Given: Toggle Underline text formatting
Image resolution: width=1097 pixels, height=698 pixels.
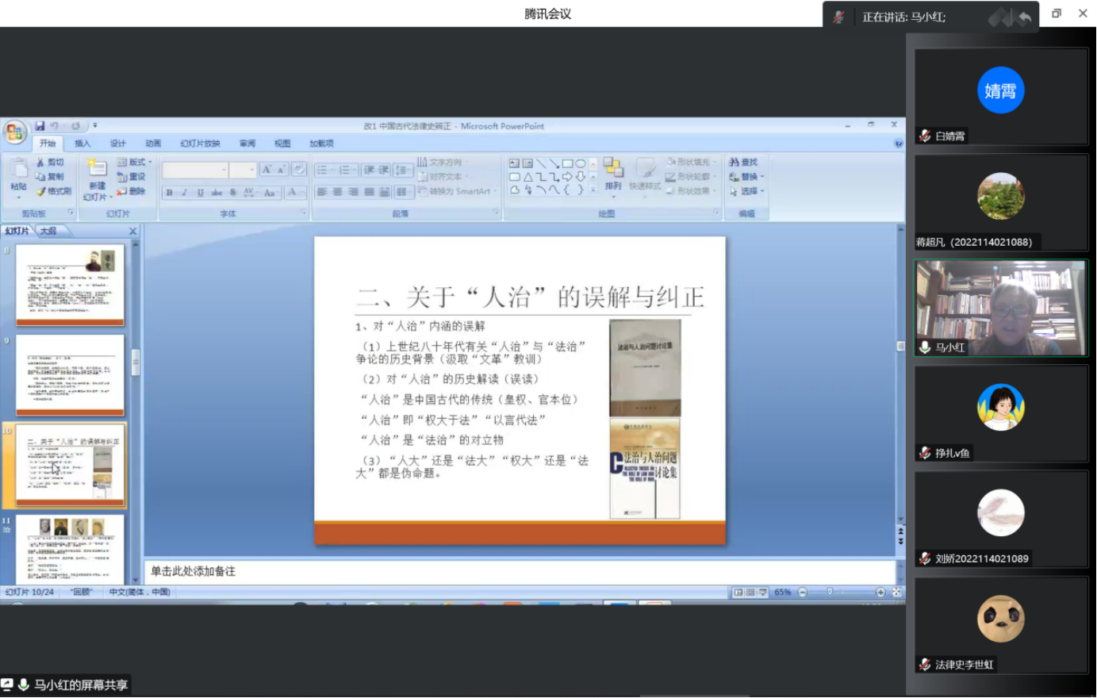Looking at the screenshot, I should (200, 193).
